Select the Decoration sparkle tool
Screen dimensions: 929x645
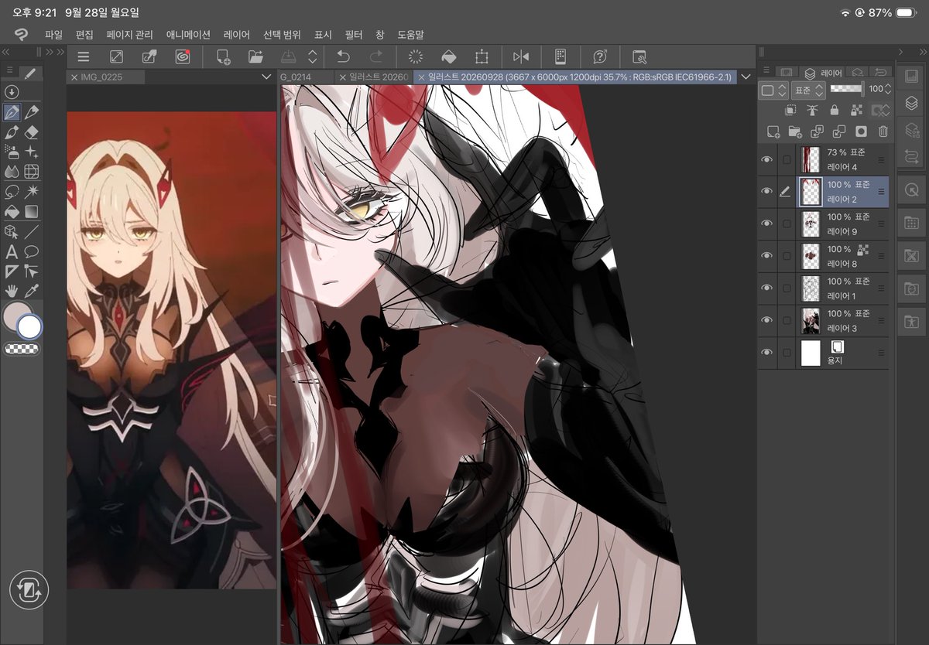point(32,152)
